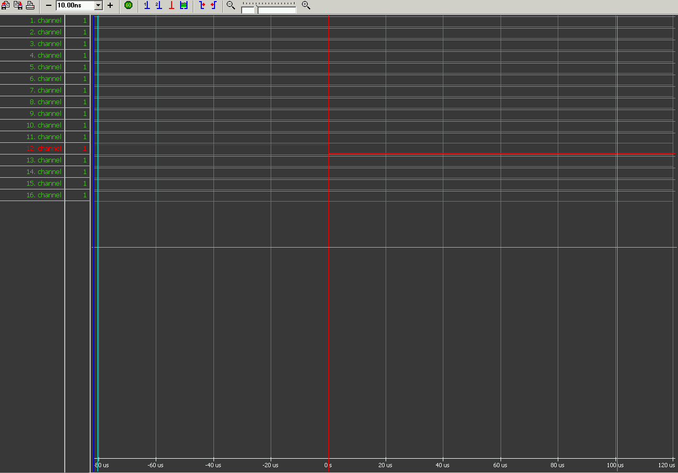Increase sample period with the plus button

[110, 5]
